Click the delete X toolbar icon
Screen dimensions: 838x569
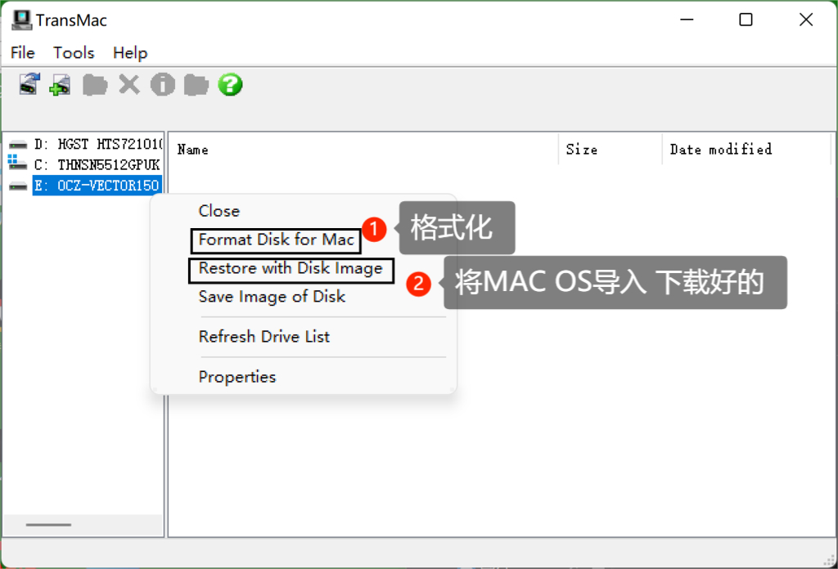pyautogui.click(x=128, y=85)
